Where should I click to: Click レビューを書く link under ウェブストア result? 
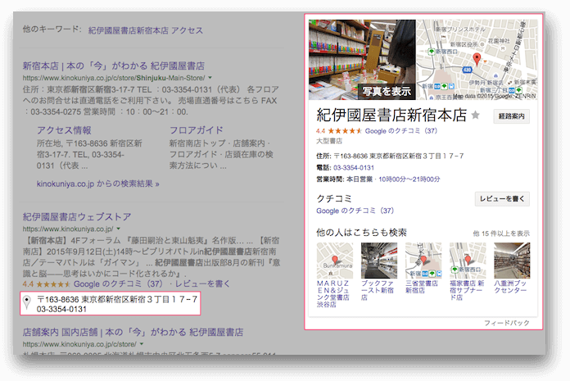[x=202, y=284]
